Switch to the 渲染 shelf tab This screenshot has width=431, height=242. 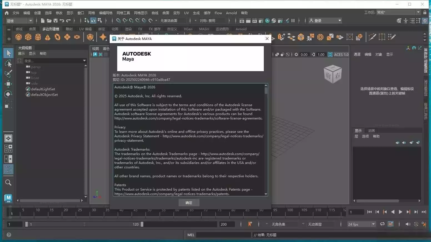click(128, 29)
